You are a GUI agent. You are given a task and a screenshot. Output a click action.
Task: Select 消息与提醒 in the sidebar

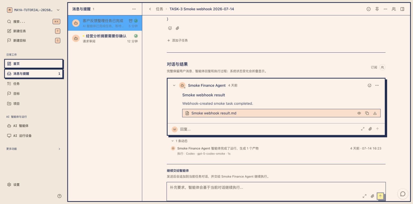tap(34, 74)
